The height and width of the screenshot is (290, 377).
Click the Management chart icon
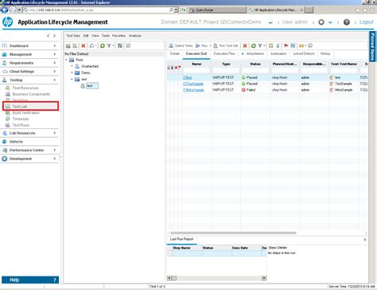tap(5, 54)
